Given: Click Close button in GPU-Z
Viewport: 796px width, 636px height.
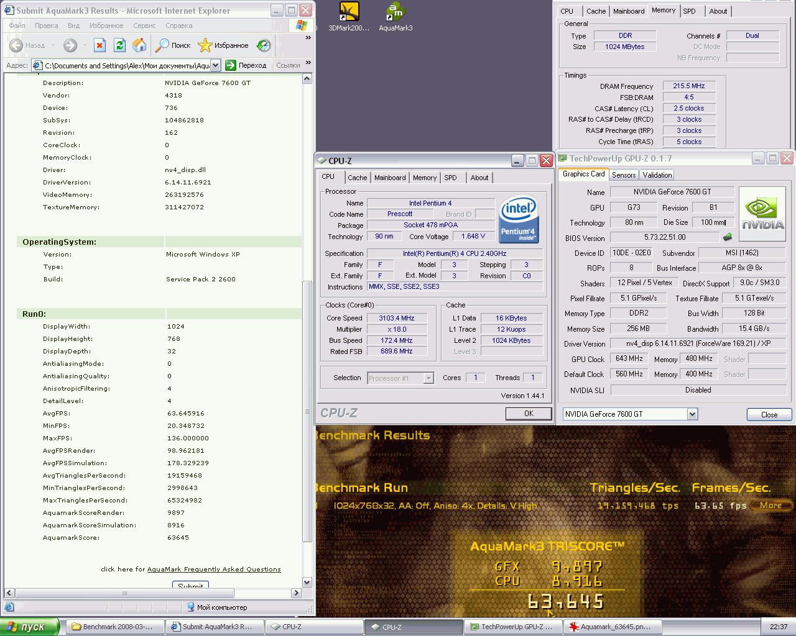Looking at the screenshot, I should pyautogui.click(x=769, y=415).
